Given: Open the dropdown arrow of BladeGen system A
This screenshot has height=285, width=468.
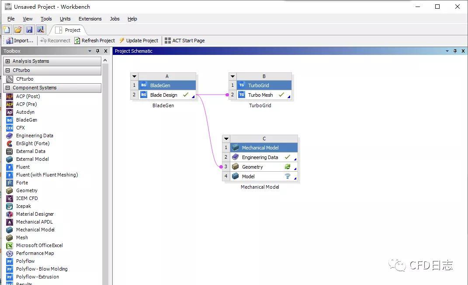Looking at the screenshot, I should (134, 77).
